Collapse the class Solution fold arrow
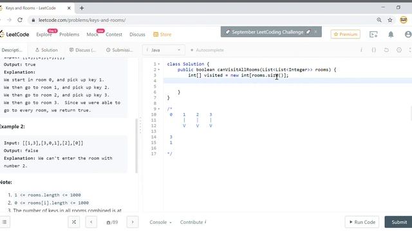Screen dimensions: 412x231 click(159, 64)
